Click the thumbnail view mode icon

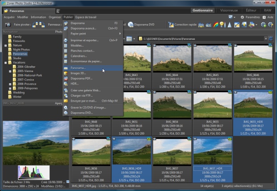pos(129,39)
